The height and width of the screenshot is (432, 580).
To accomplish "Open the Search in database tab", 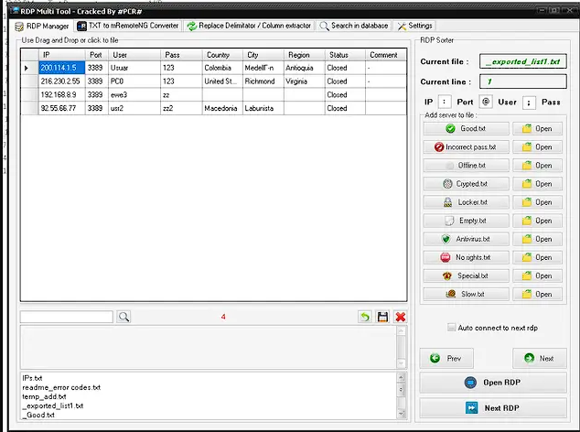I will pos(354,26).
